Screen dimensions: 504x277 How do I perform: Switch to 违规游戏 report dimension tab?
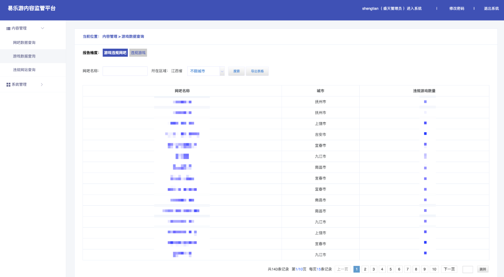click(138, 53)
